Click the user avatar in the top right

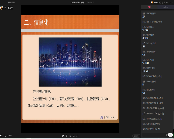point(152,2)
